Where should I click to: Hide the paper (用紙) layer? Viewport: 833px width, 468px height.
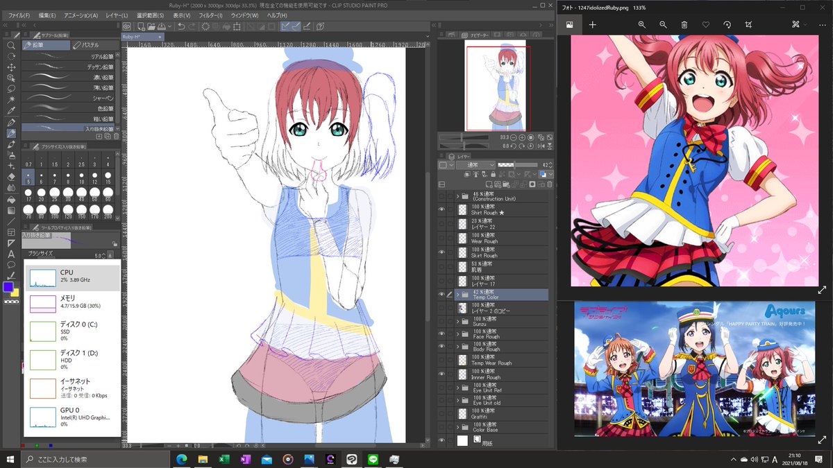pos(441,440)
